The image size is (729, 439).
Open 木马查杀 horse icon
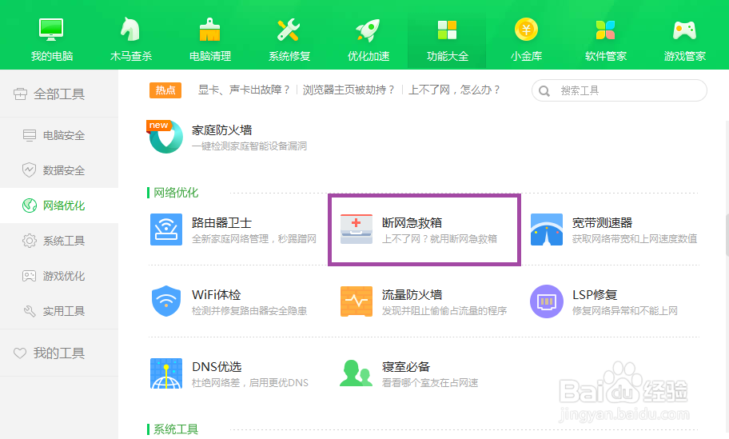click(130, 30)
